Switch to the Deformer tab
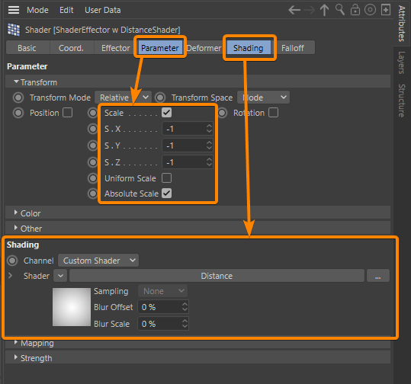The width and height of the screenshot is (411, 384). 204,48
